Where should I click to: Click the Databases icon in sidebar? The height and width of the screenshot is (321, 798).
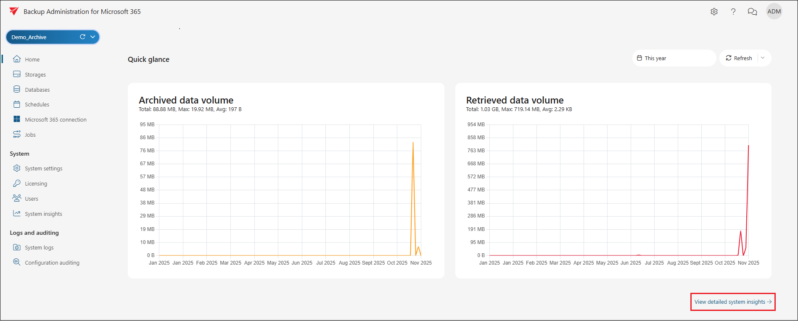pyautogui.click(x=17, y=90)
